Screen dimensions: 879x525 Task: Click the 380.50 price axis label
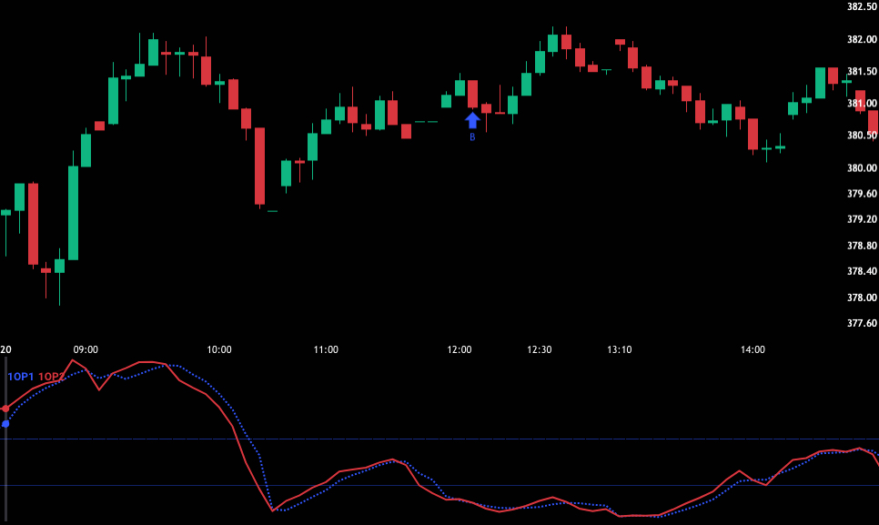[x=862, y=135]
